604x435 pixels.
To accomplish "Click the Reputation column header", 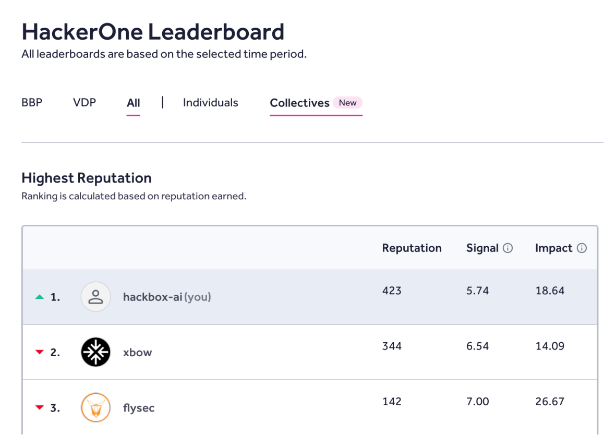I will pos(412,248).
